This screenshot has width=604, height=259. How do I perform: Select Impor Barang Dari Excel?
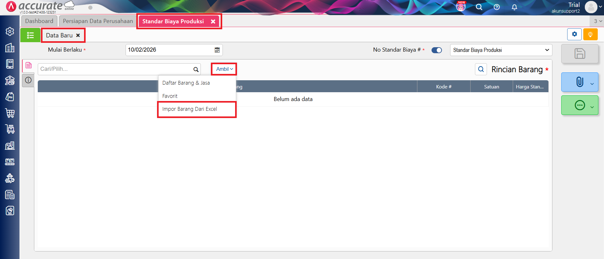click(x=189, y=109)
